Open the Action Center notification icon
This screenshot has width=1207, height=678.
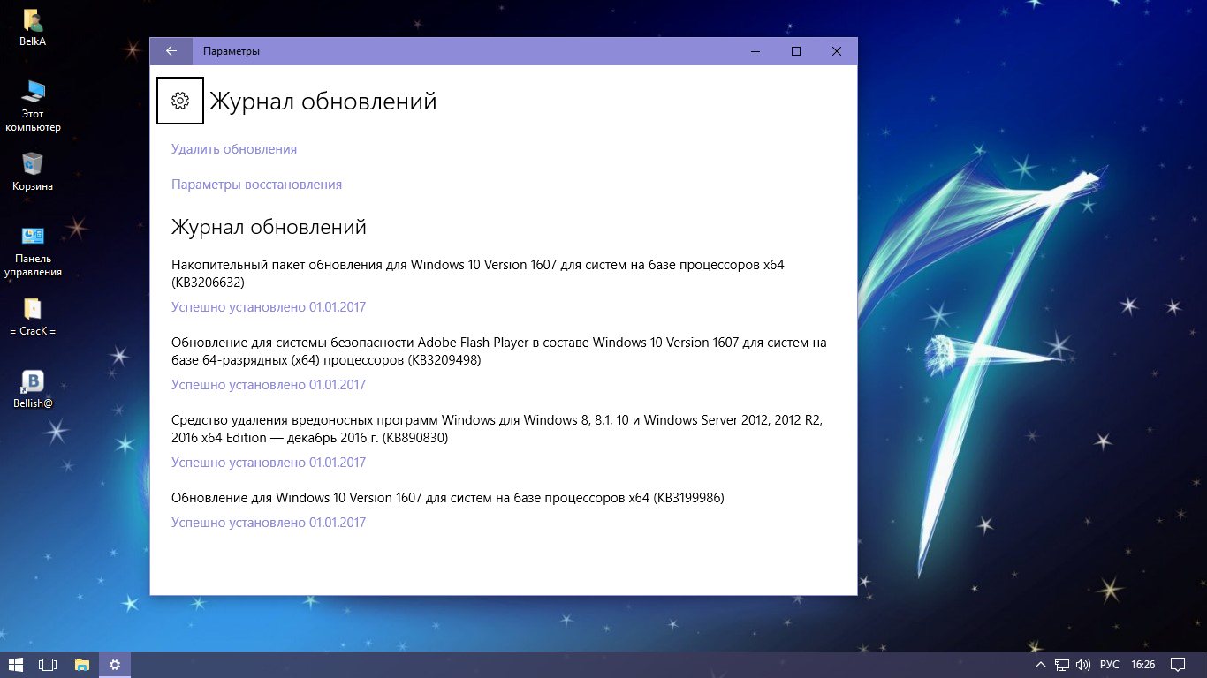1178,664
